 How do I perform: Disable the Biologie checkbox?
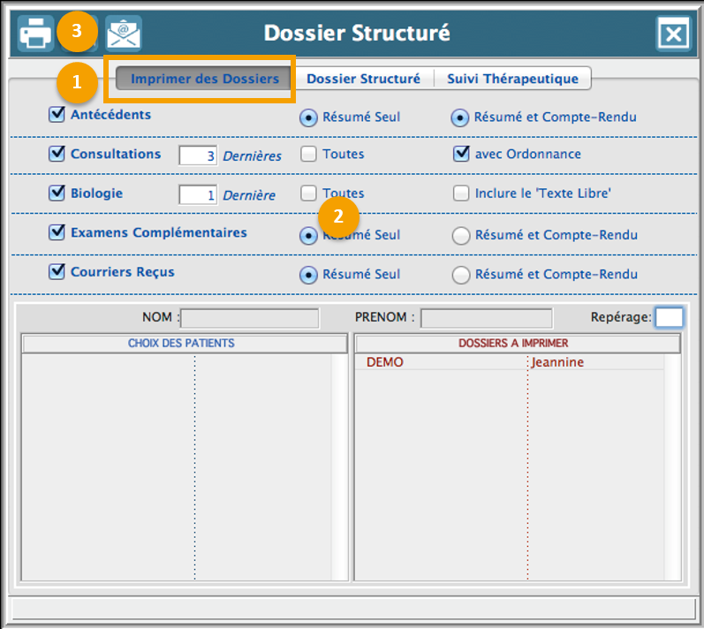point(57,193)
